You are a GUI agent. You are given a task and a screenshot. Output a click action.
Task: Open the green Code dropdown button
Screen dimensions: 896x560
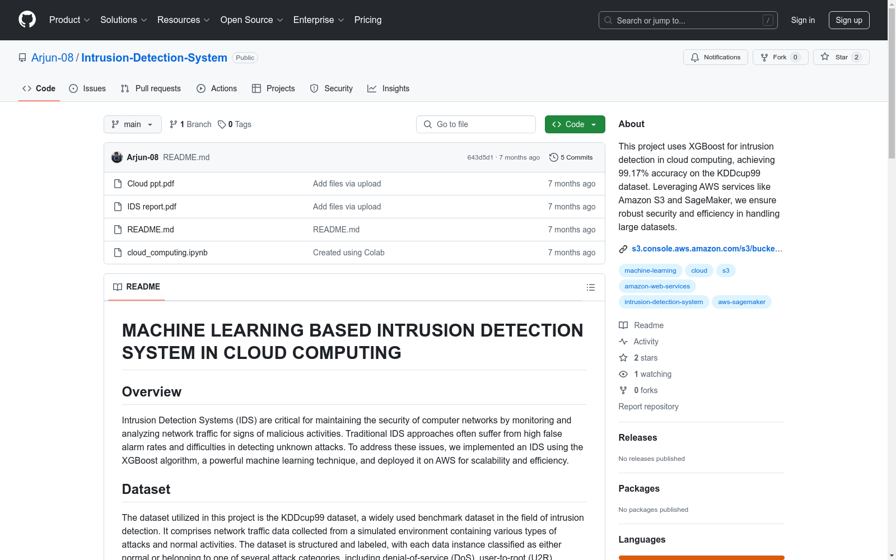tap(575, 124)
